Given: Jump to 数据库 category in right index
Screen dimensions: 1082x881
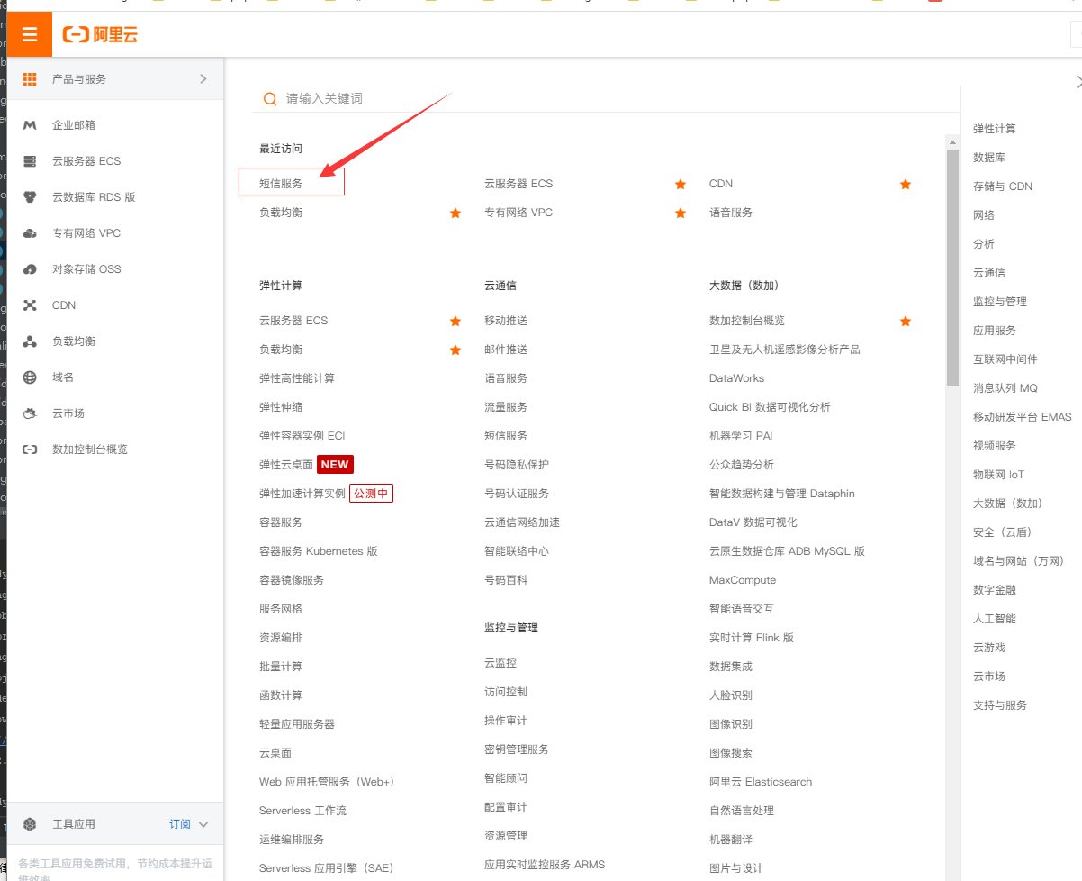Looking at the screenshot, I should click(989, 158).
